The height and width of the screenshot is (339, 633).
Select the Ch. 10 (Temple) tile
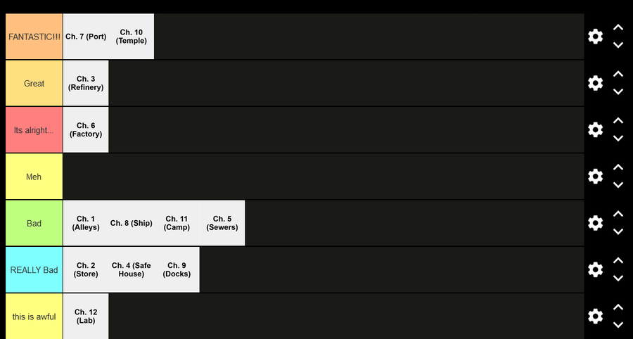(132, 37)
